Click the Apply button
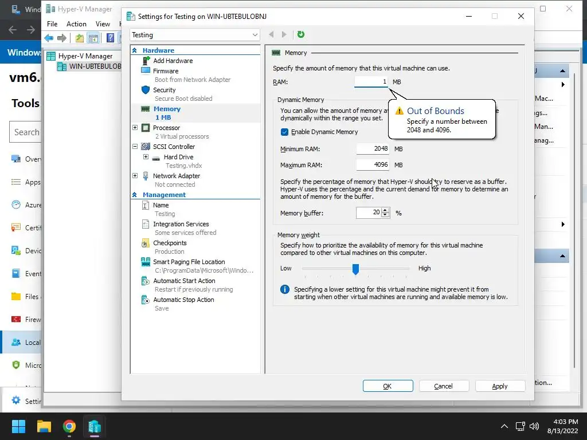Viewport: 587px width, 440px height. (500, 386)
